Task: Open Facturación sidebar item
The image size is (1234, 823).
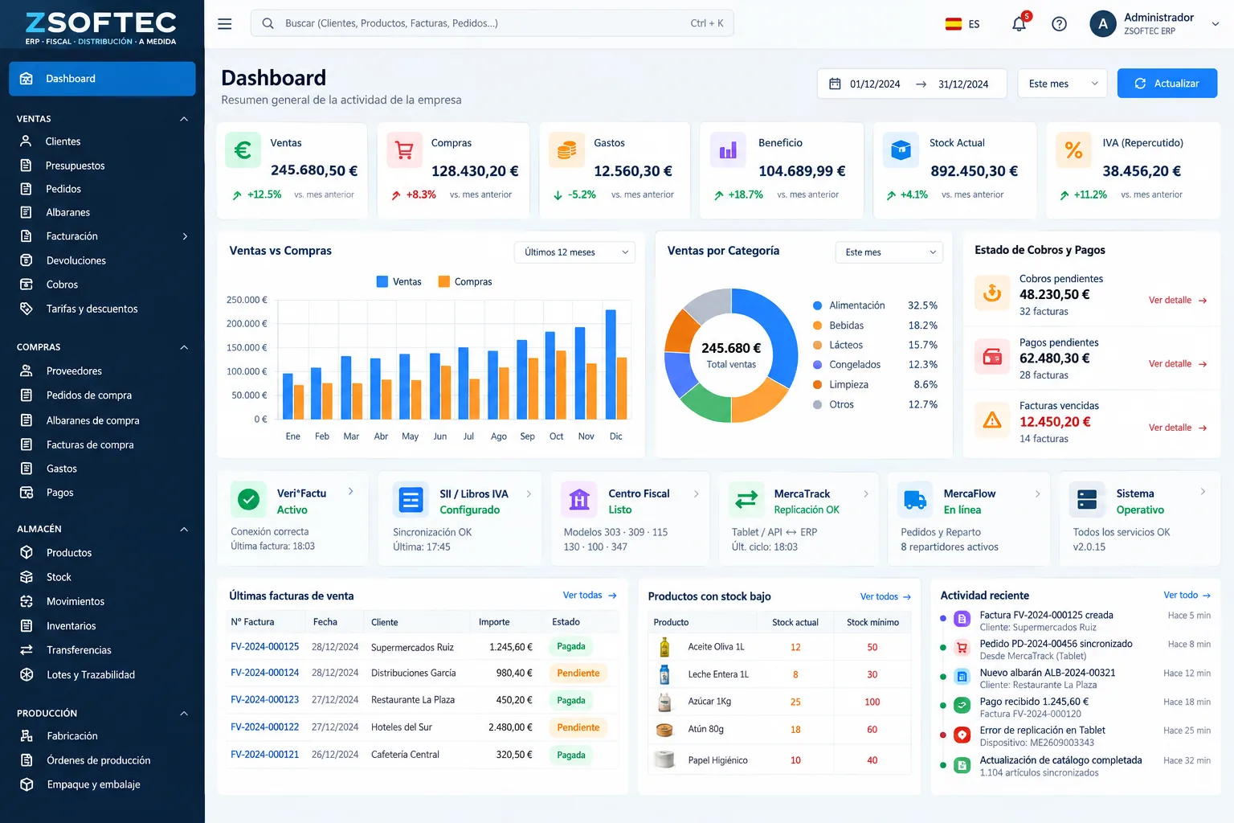Action: 102,236
